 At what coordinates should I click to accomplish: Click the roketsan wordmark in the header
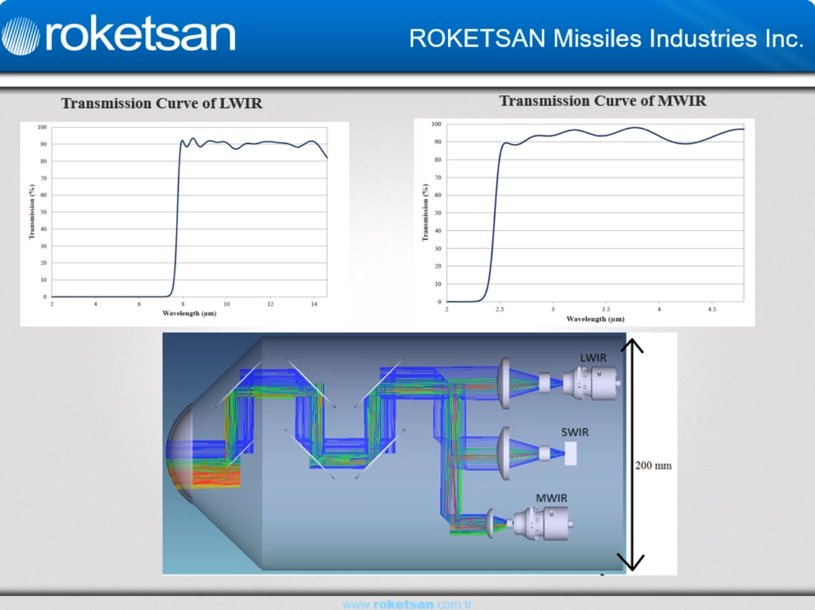tap(140, 35)
